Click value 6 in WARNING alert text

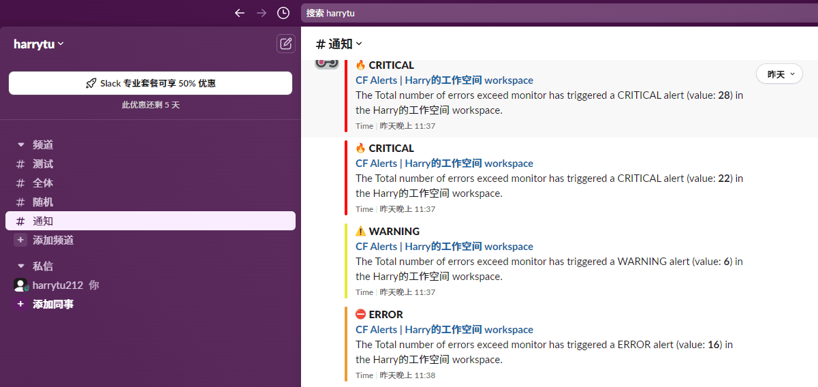tap(727, 262)
